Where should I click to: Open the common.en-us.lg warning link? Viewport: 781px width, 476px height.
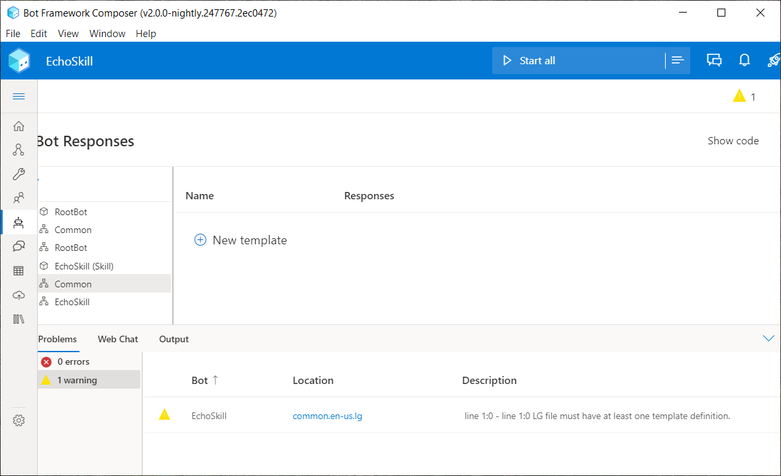pos(327,415)
